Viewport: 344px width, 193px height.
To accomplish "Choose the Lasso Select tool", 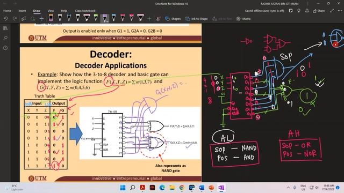I will [32, 19].
